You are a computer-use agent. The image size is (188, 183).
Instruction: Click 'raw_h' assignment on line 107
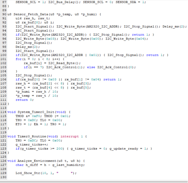[21, 84]
